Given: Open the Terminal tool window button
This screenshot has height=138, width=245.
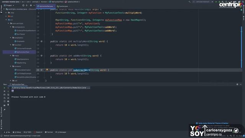Looking at the screenshot, I should [x=49, y=132].
